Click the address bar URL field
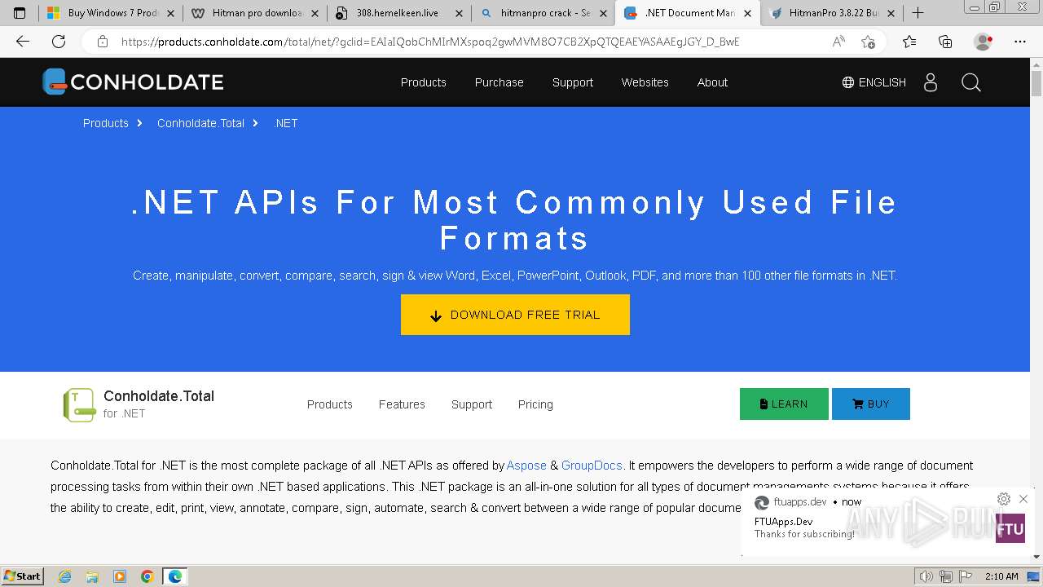The height and width of the screenshot is (587, 1043). tap(430, 42)
